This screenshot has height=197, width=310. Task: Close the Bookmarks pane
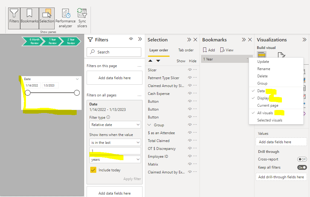250,40
